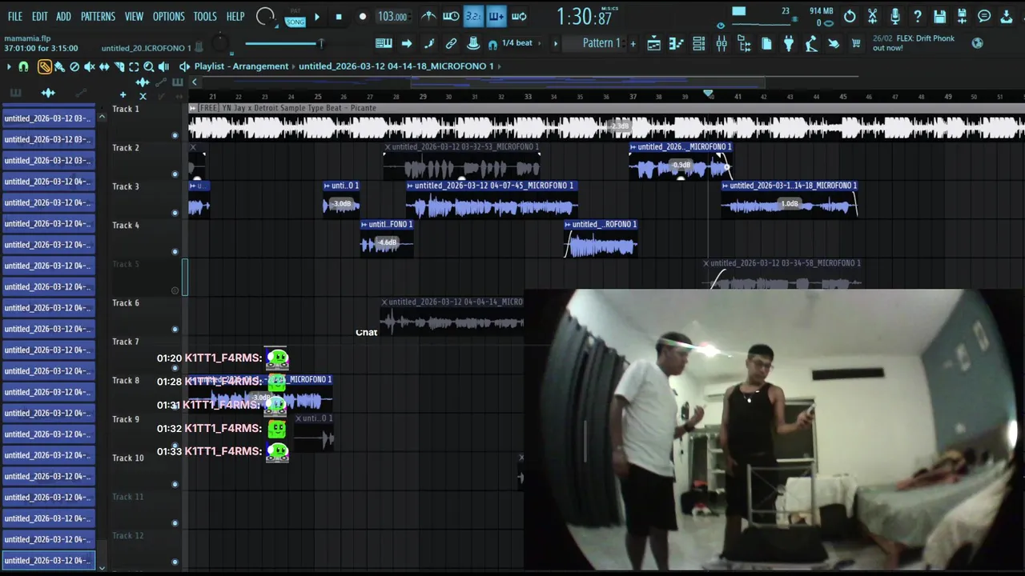Open the playlist view icon

[x=653, y=43]
